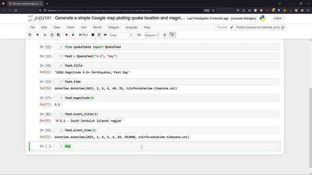This screenshot has height=175, width=312.
Task: Open the browser downloads icon
Action: [244, 10]
